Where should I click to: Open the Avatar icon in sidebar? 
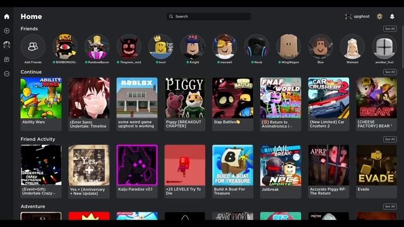(x=7, y=45)
